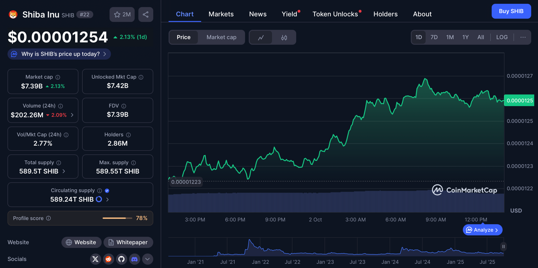
Task: Switch to line chart view icon
Action: pyautogui.click(x=261, y=37)
